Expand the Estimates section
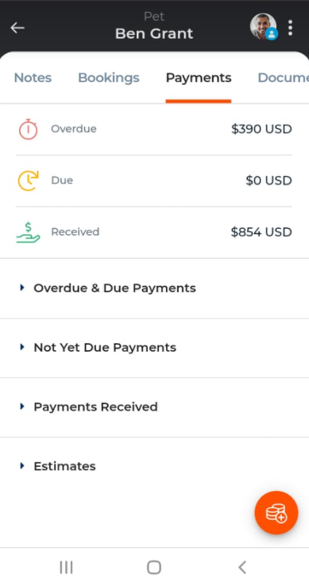The height and width of the screenshot is (586, 309). click(154, 466)
